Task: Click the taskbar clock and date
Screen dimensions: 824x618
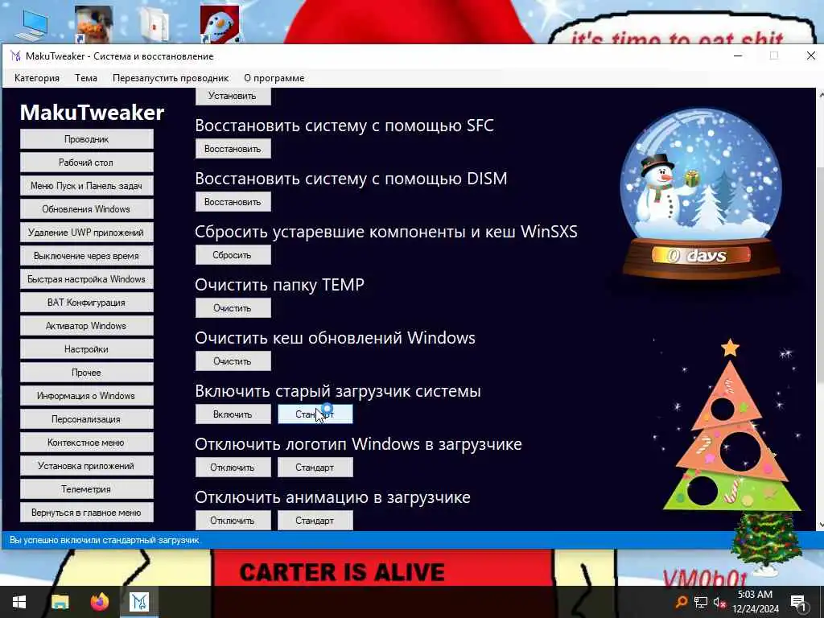Action: (x=755, y=602)
